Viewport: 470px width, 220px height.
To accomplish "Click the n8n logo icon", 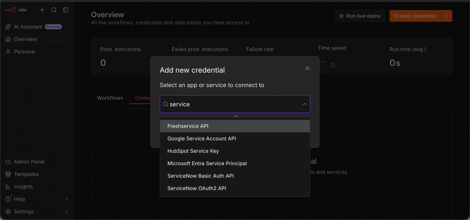I will tap(11, 10).
